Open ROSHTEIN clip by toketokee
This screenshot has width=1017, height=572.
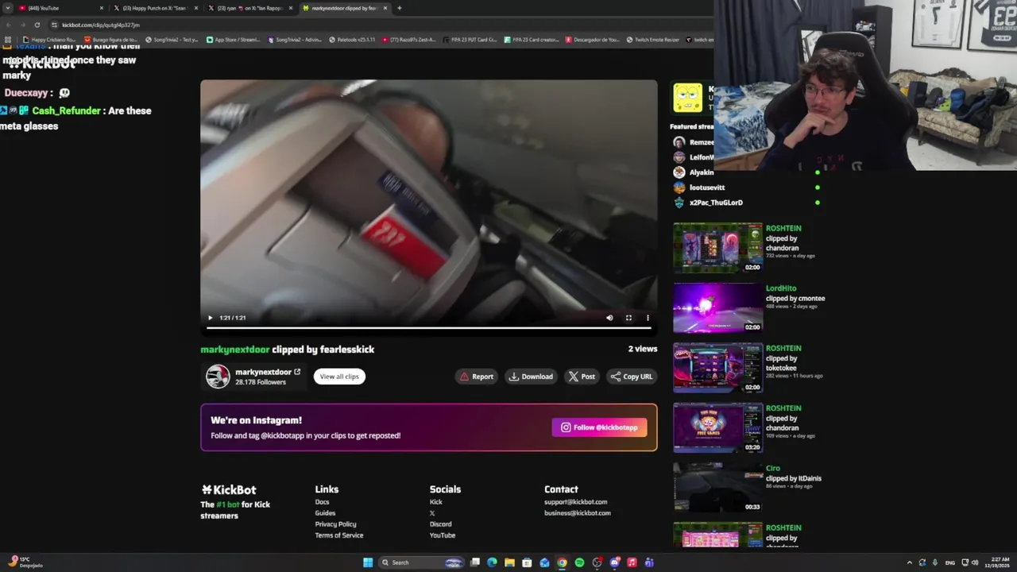(x=717, y=367)
